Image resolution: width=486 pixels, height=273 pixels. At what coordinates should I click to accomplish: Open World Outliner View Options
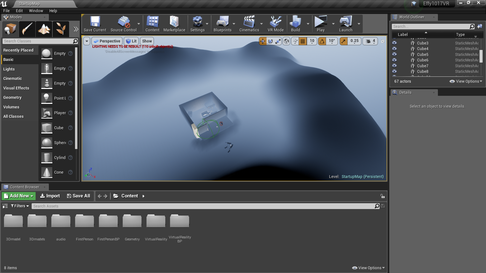pos(466,81)
